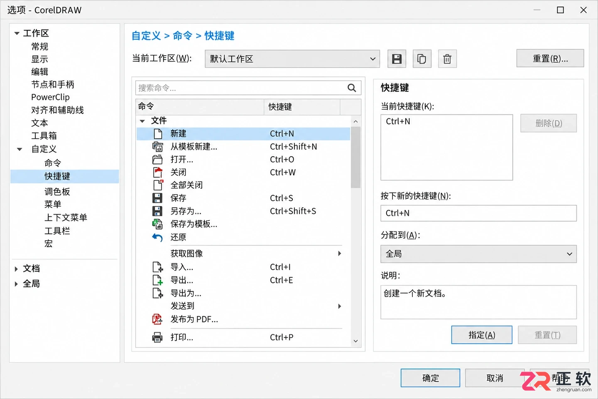Select PowerClip in the sidebar tree
The height and width of the screenshot is (399, 598).
[50, 97]
